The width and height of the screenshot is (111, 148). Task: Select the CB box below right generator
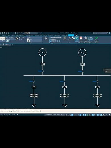pos(83,64)
